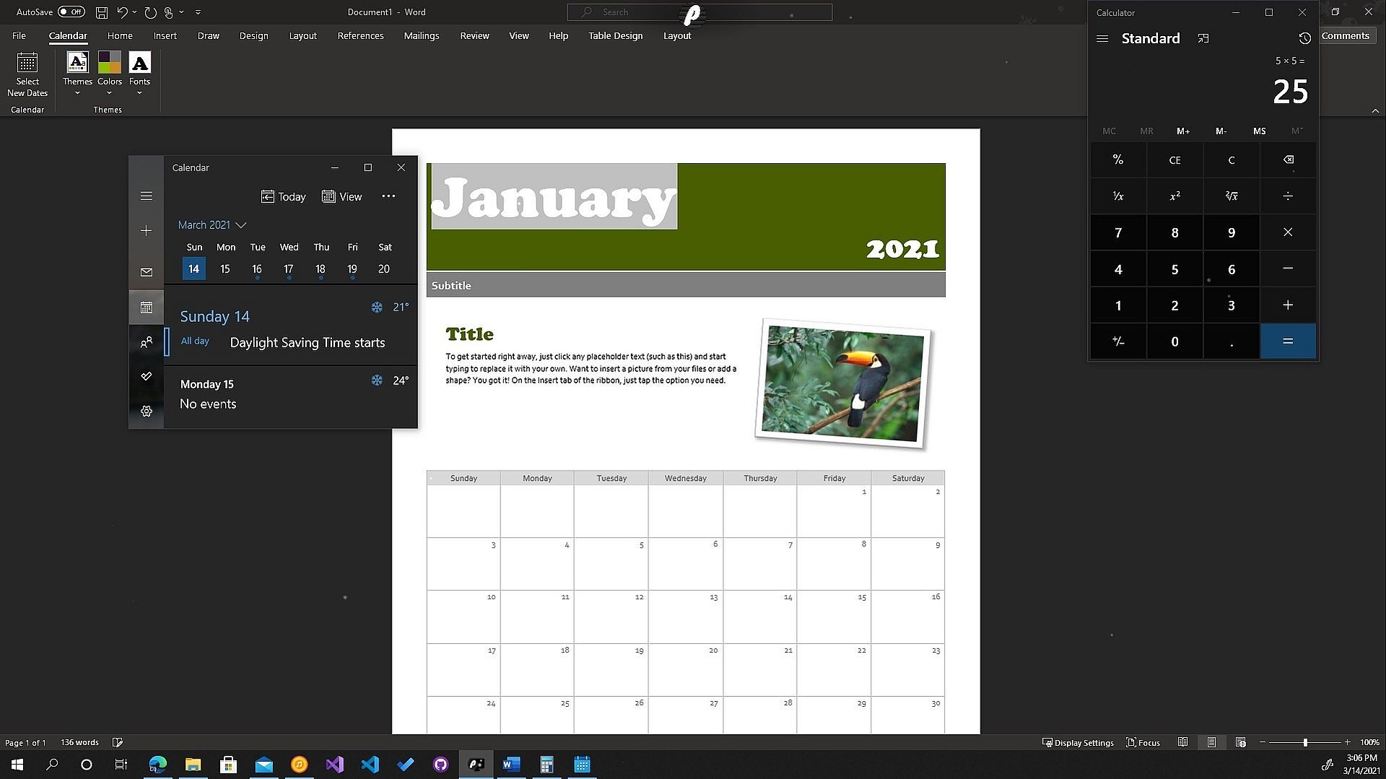This screenshot has width=1386, height=779.
Task: Click Today button in Calendar app
Action: (283, 196)
